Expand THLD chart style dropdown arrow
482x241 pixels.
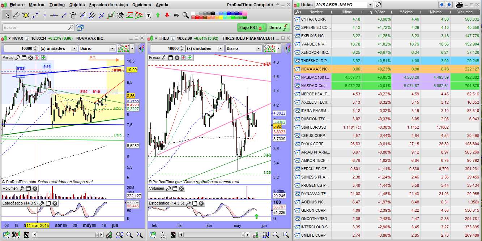[x=279, y=48]
